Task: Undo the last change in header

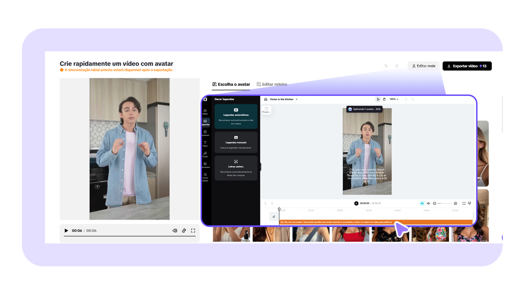Action: pyautogui.click(x=386, y=66)
